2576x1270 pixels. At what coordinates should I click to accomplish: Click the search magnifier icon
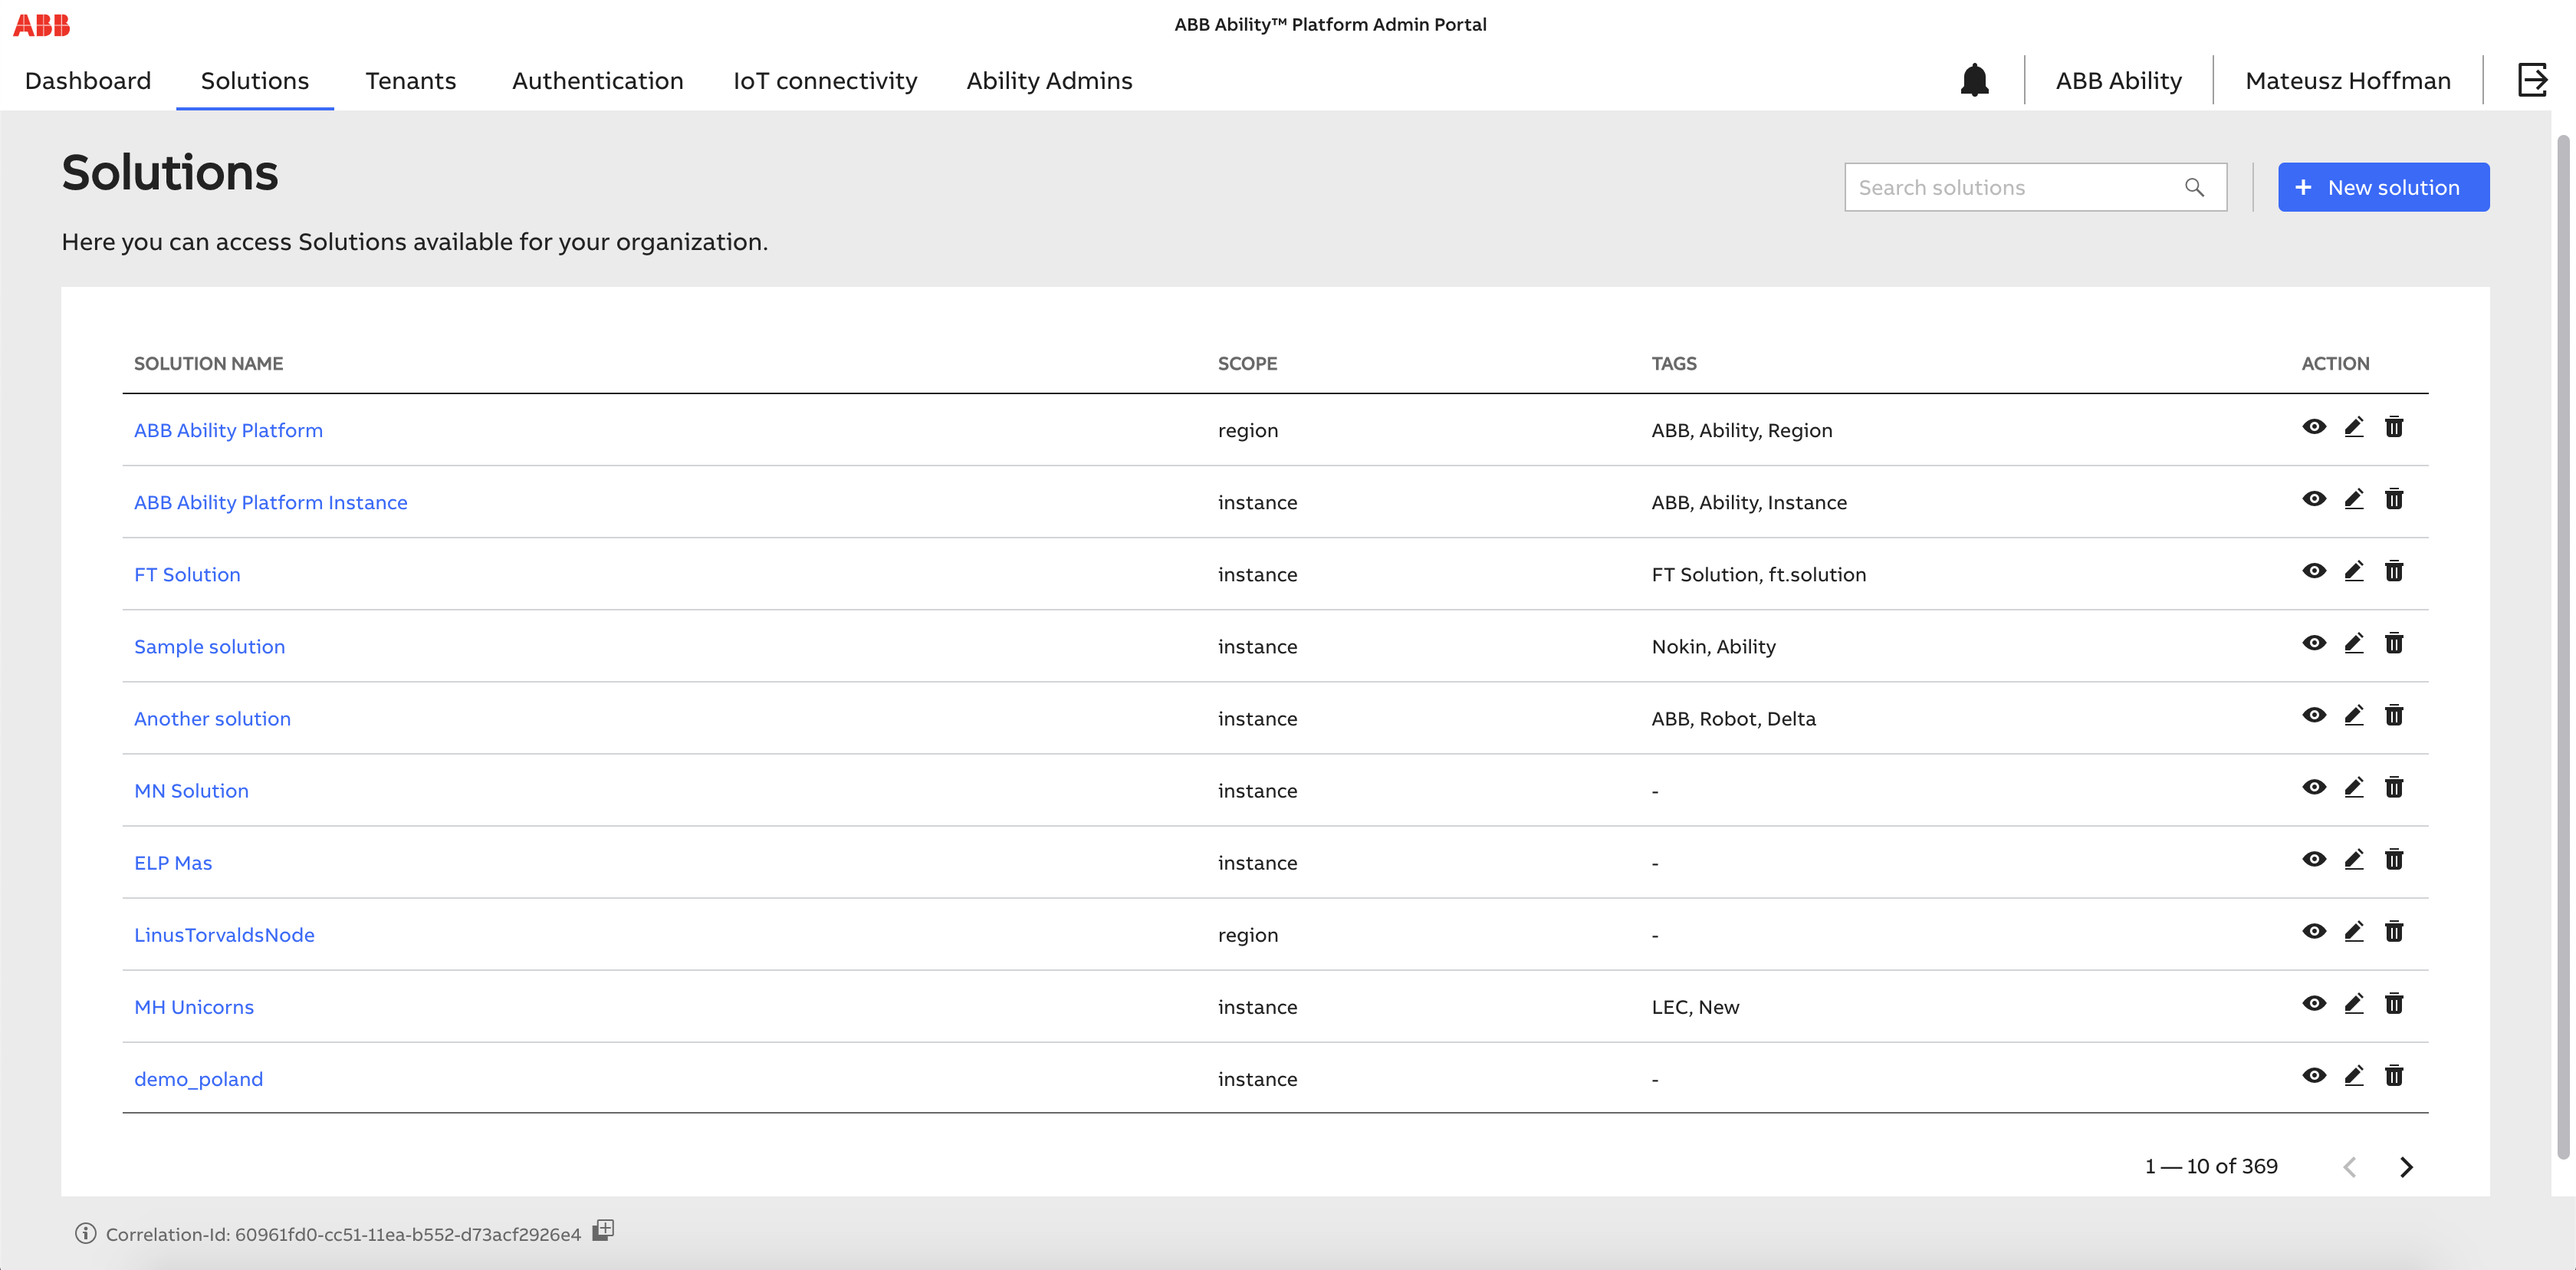pos(2194,187)
